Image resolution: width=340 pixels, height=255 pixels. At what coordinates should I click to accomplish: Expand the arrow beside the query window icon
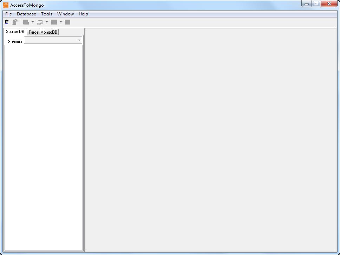[47, 22]
